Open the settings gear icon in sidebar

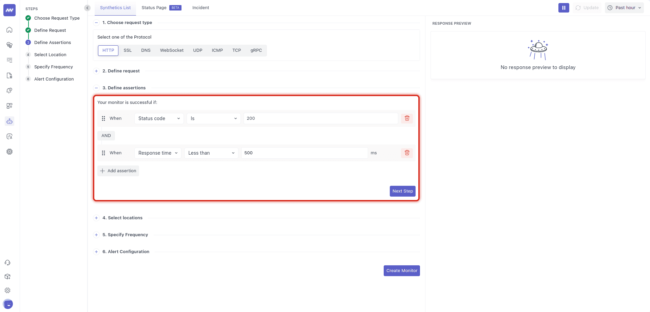(x=7, y=290)
